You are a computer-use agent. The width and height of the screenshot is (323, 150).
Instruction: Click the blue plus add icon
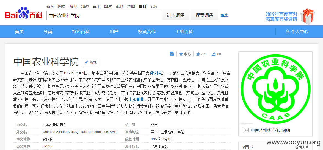172,54
